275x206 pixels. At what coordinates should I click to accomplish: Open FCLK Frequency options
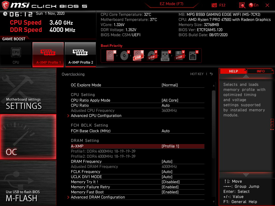point(137,172)
